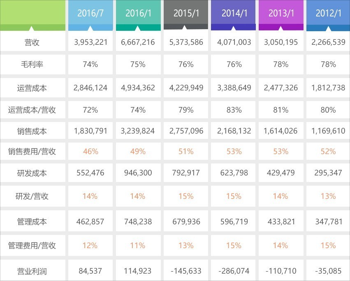Click the 营业利润 row label
This screenshot has height=281, width=350.
pyautogui.click(x=32, y=271)
